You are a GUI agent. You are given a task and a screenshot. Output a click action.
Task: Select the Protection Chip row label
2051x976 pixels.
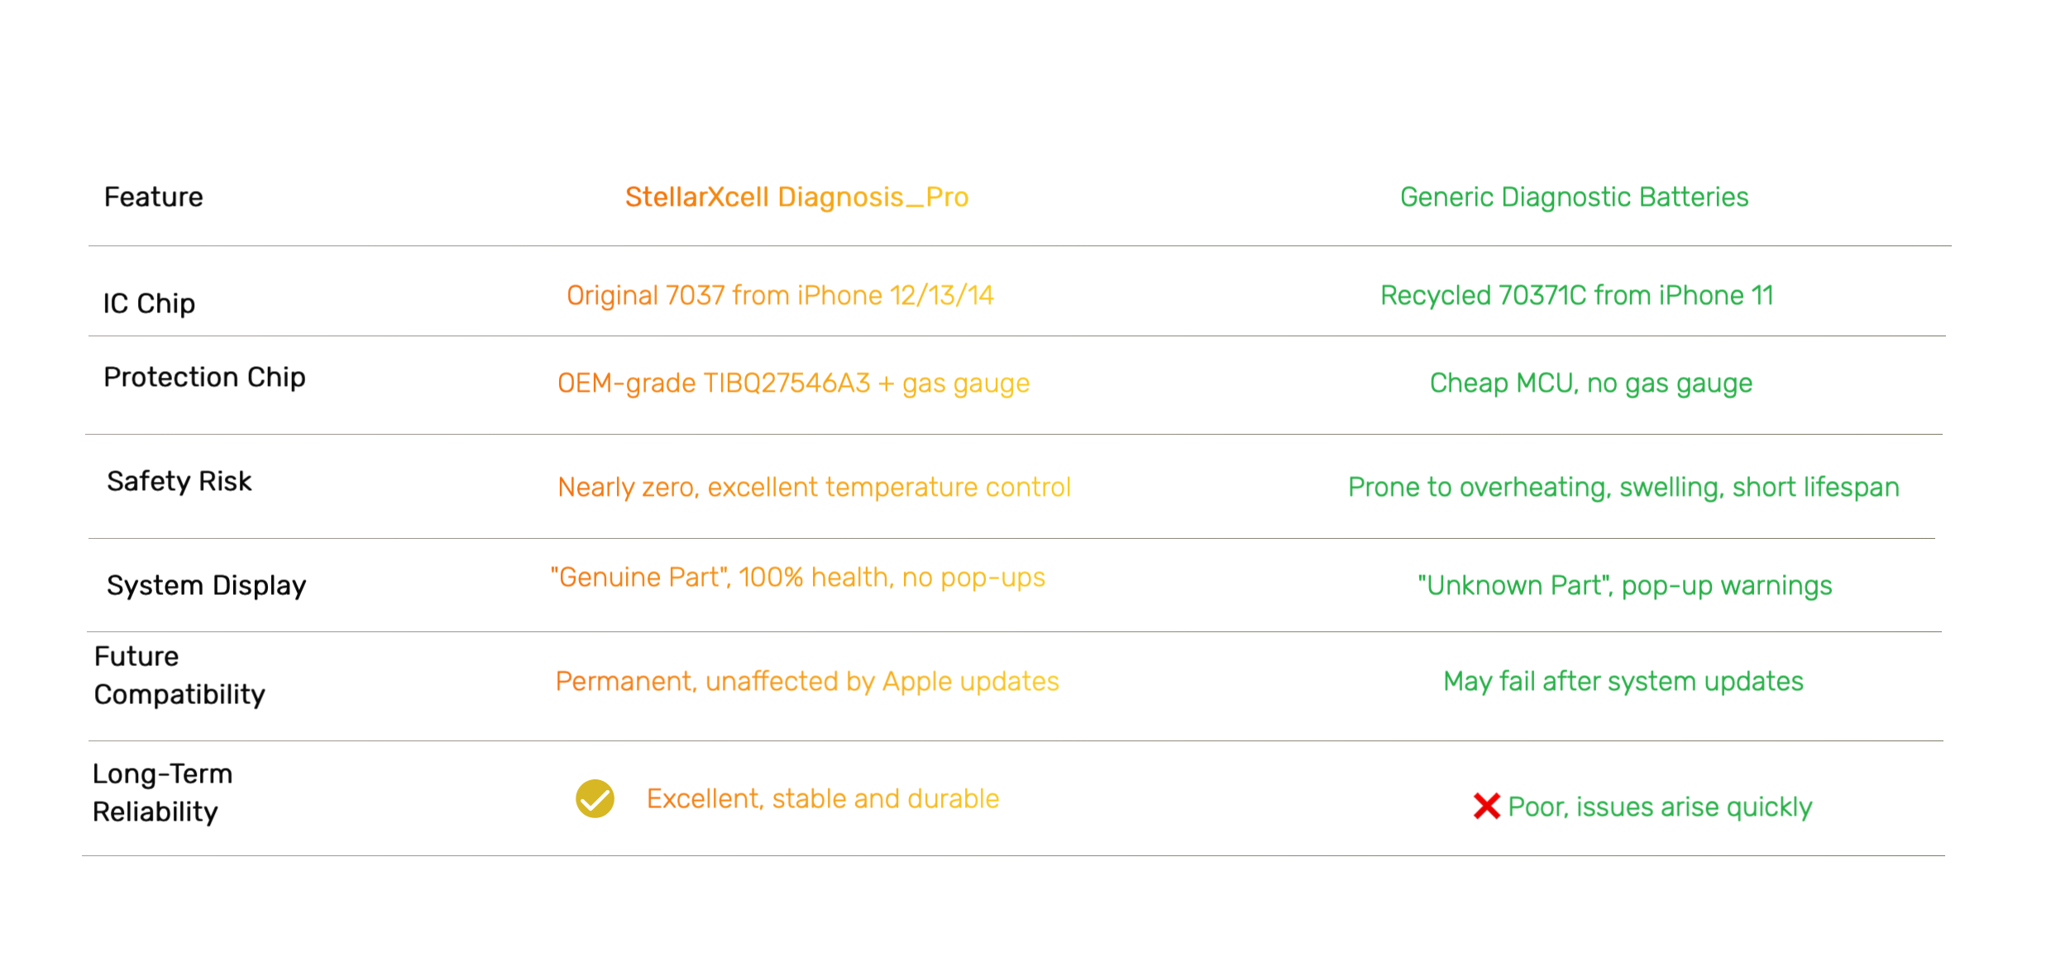pyautogui.click(x=204, y=377)
